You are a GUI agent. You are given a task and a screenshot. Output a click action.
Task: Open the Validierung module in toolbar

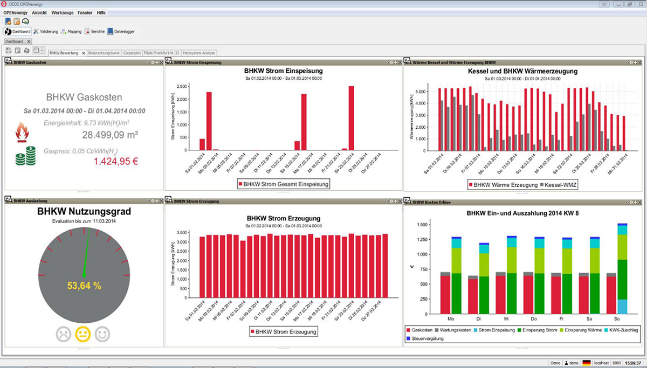(46, 32)
